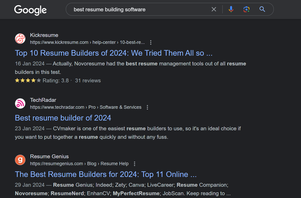Open Google Lens image search
The image size is (301, 198).
pyautogui.click(x=246, y=9)
